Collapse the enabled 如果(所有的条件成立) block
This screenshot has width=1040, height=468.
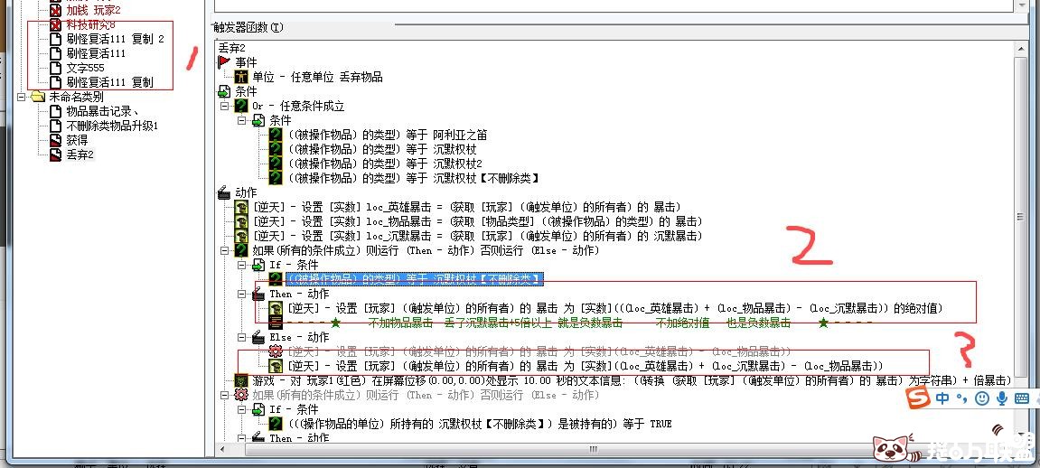tap(224, 250)
